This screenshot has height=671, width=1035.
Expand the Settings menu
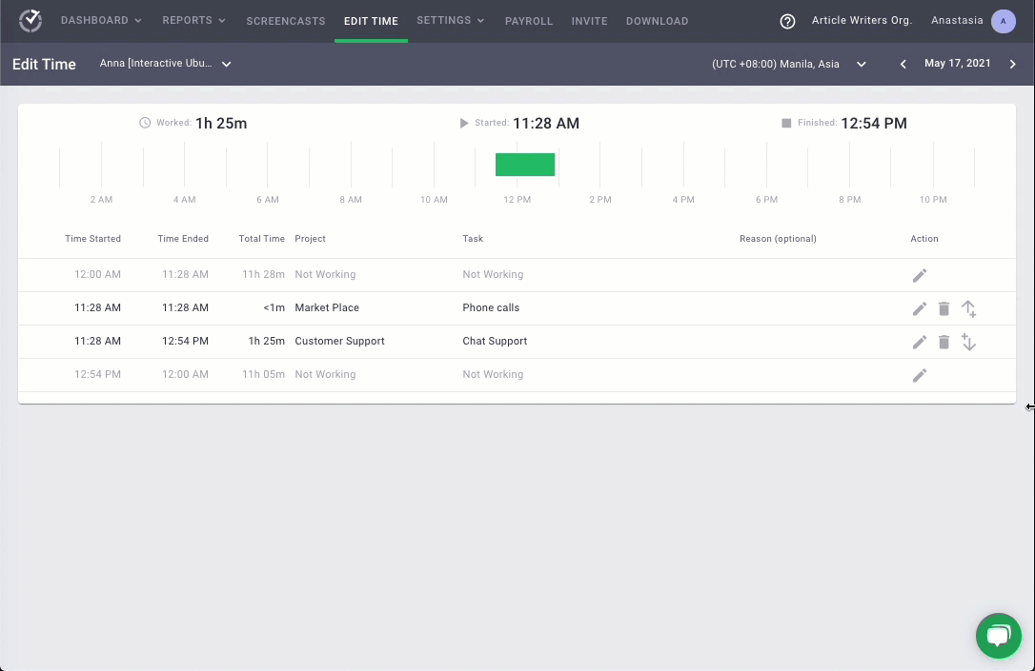450,20
